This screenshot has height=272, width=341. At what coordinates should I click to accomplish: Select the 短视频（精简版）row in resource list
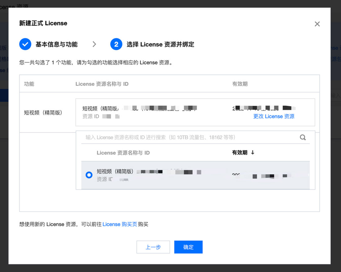click(x=195, y=175)
